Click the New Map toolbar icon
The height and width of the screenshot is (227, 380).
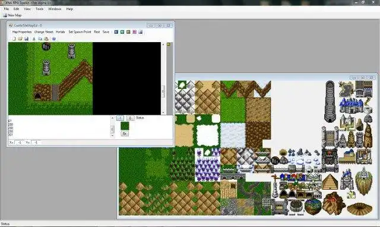tap(5, 15)
